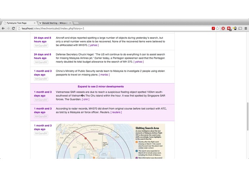This screenshot has height=177, width=249.
Task: Open the yahoo link in the Chuck Hagel entry
Action: [x=139, y=62]
